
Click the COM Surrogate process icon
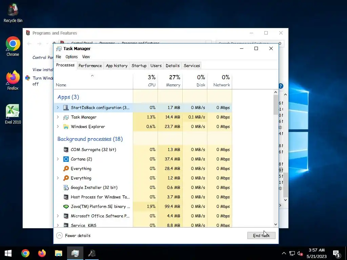66,150
